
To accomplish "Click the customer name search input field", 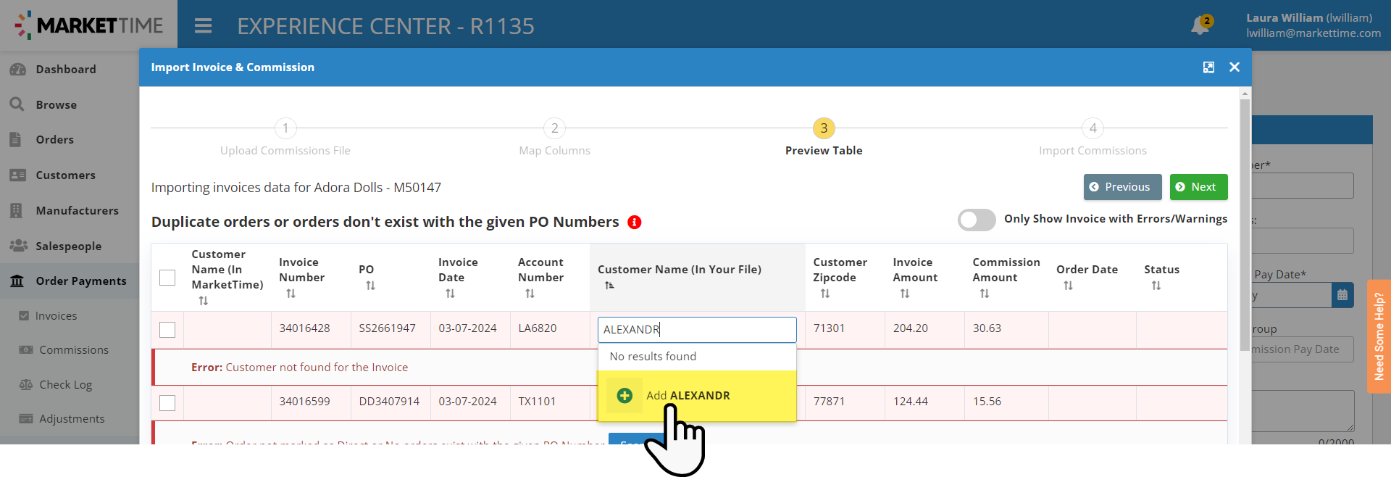I will pyautogui.click(x=696, y=330).
